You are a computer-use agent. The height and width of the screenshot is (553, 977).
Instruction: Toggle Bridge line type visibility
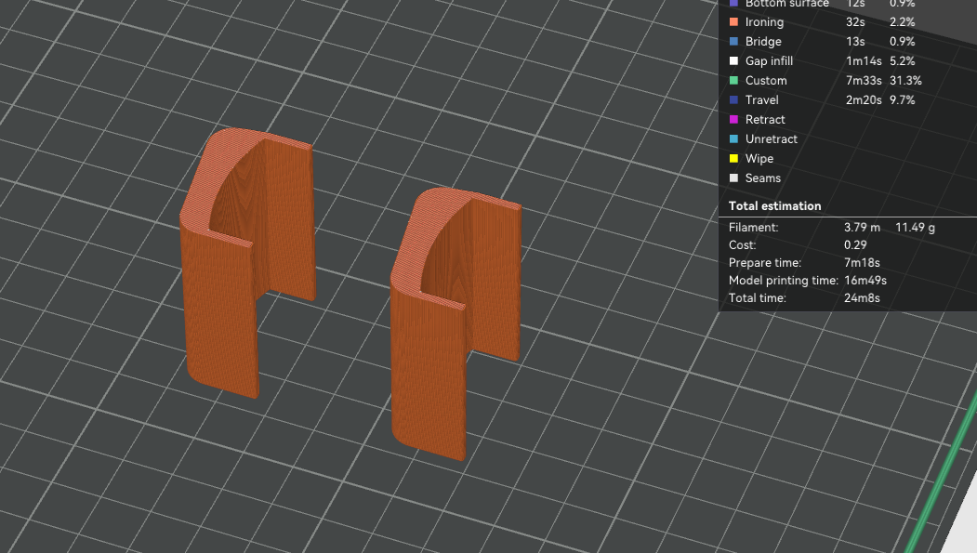(763, 42)
